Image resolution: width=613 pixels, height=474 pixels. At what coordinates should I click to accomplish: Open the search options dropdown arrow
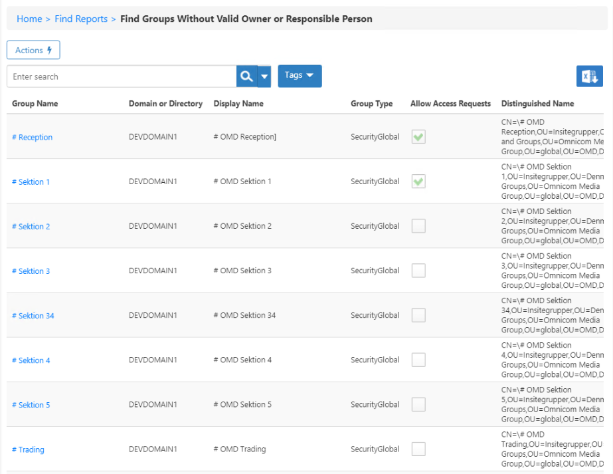264,76
